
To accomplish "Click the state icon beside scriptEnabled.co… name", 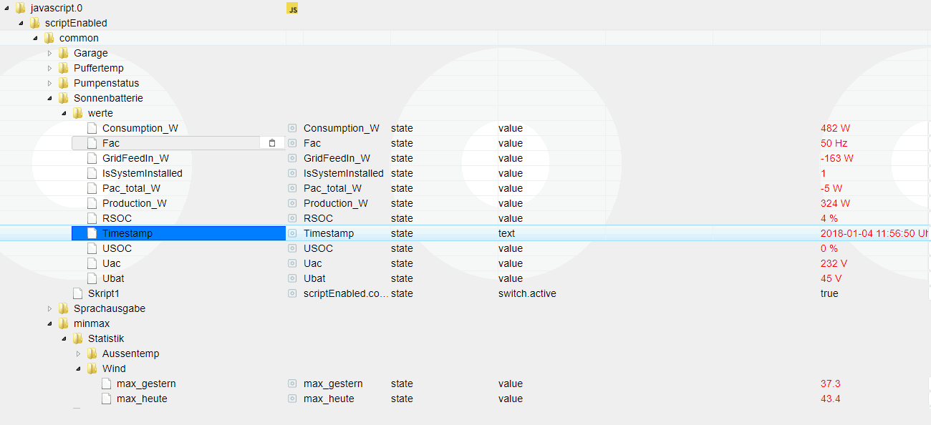I will tap(292, 293).
